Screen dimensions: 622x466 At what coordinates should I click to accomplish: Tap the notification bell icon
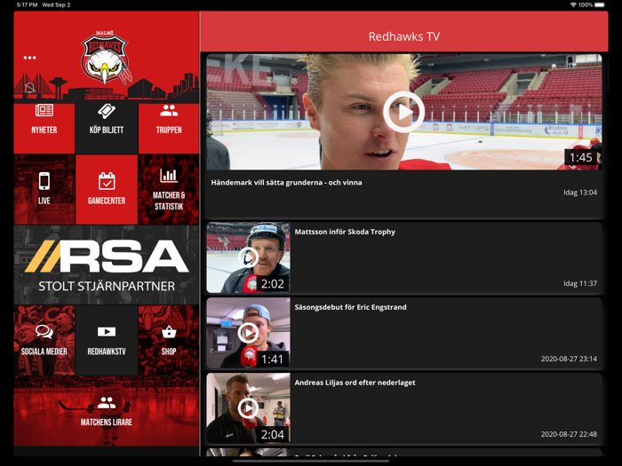30,89
